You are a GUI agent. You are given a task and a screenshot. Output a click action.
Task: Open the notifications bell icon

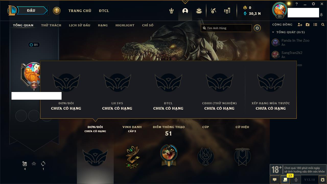coord(321,15)
